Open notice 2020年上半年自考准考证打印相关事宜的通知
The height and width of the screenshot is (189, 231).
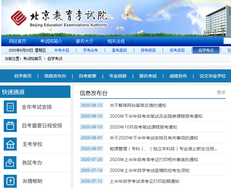[x=154, y=160]
